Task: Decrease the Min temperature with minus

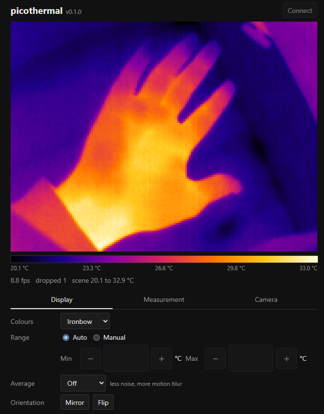Action: point(91,358)
